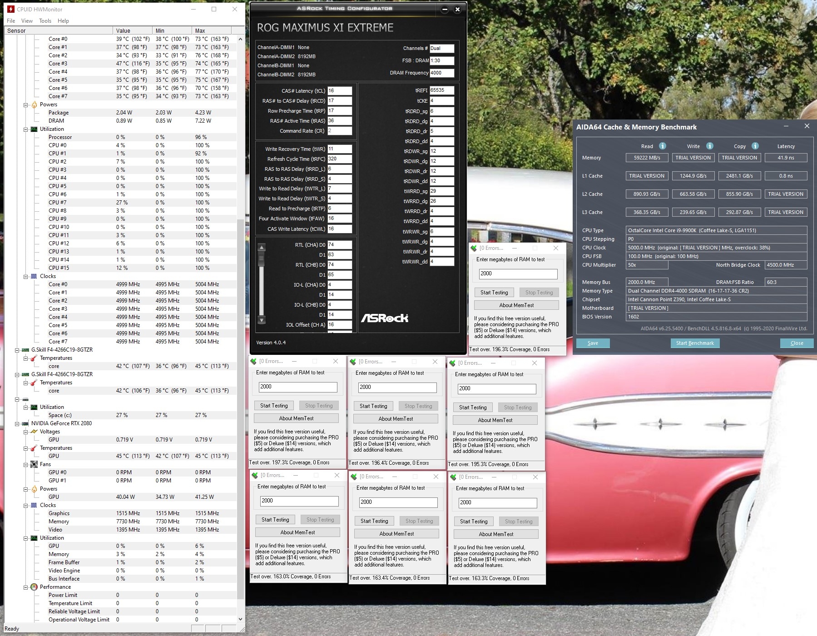Collapse the CPU Powers tree node
This screenshot has width=817, height=636.
point(26,105)
